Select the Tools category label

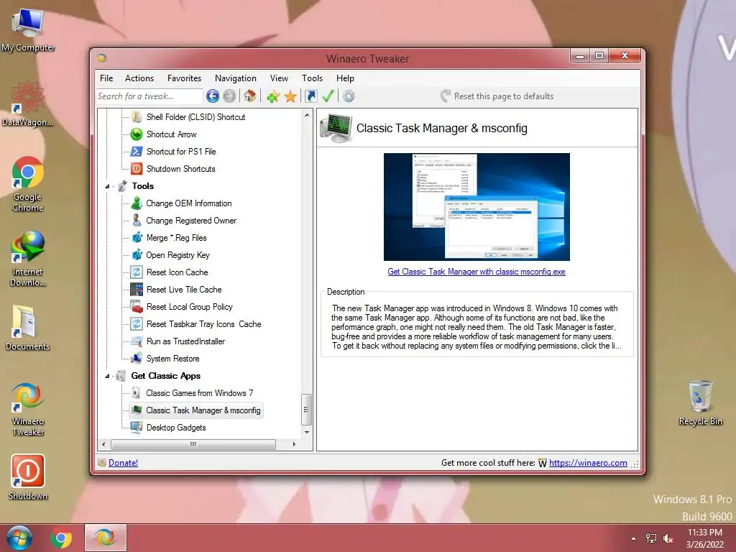[143, 186]
